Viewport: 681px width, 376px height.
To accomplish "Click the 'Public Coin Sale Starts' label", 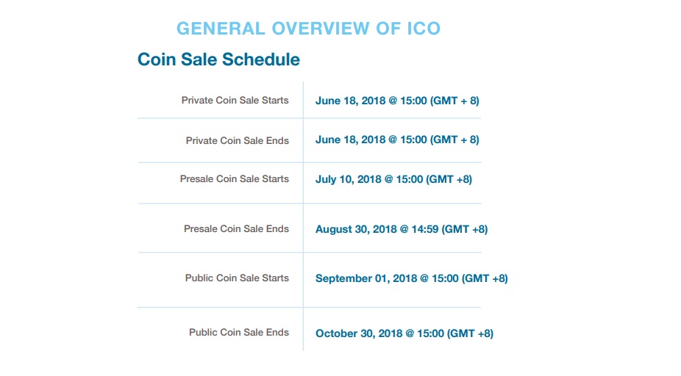I will 237,278.
